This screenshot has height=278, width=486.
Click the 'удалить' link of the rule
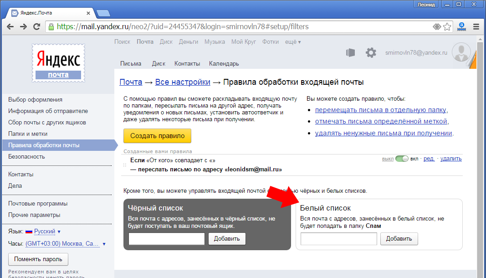(451, 159)
